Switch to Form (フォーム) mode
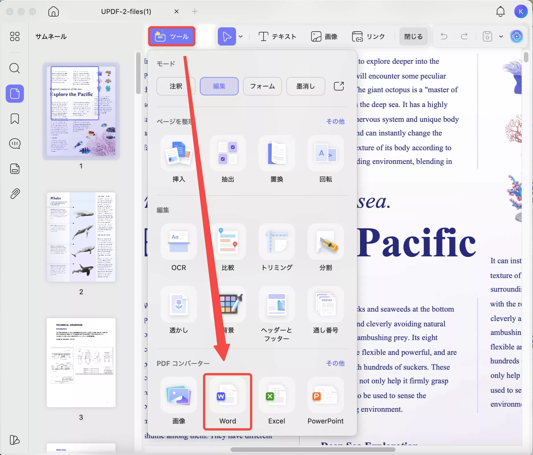The width and height of the screenshot is (533, 455). tap(263, 86)
